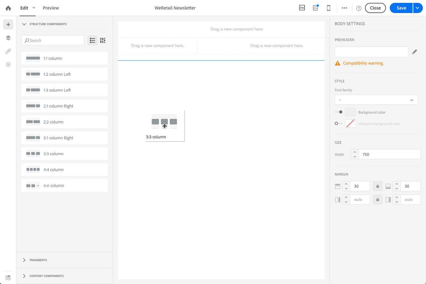Click the Width value field
Image resolution: width=426 pixels, height=284 pixels.
click(x=389, y=154)
